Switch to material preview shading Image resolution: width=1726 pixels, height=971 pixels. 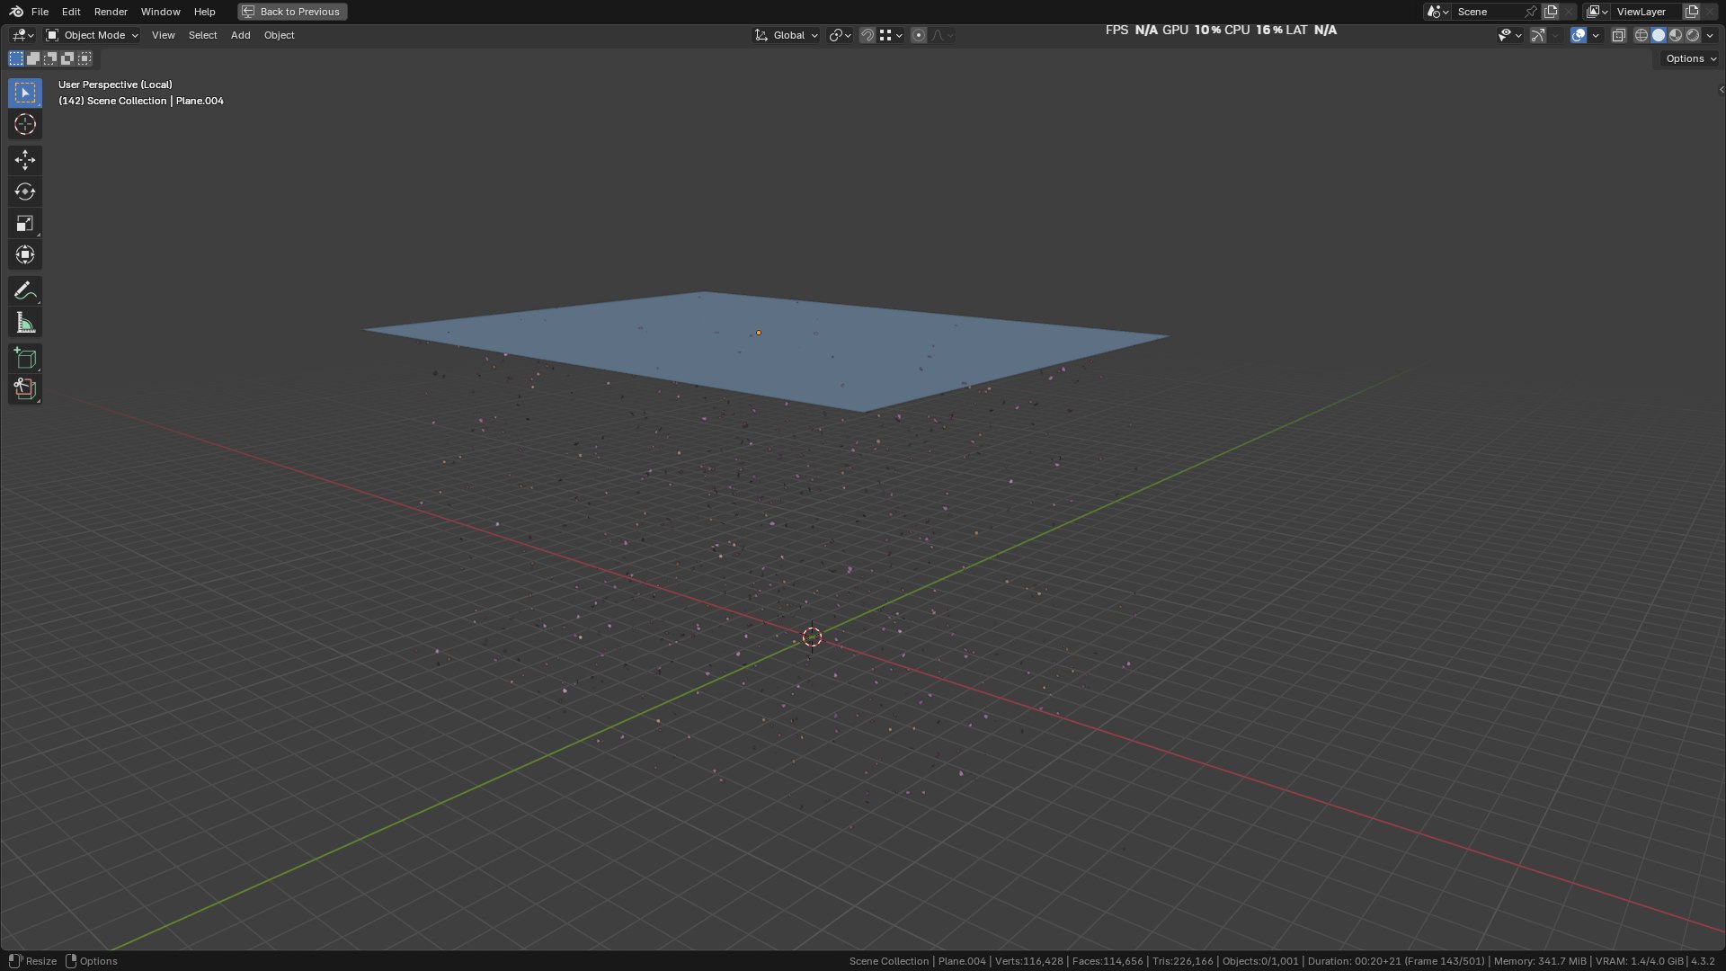(x=1676, y=35)
